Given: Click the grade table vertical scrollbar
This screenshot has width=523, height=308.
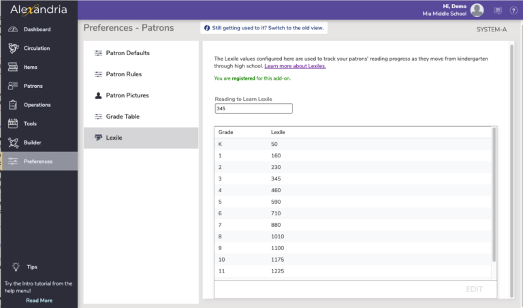Looking at the screenshot, I should 494,198.
